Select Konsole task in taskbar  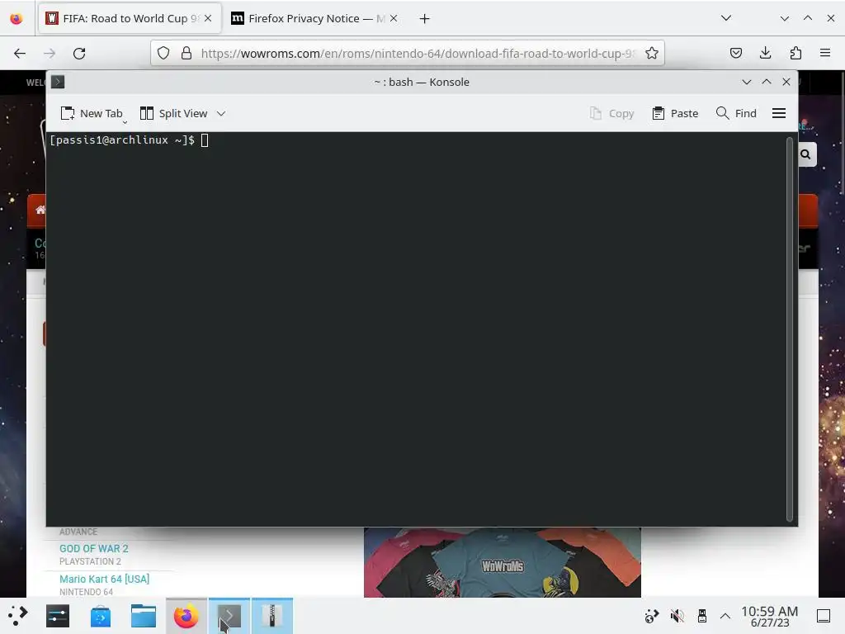click(x=229, y=616)
